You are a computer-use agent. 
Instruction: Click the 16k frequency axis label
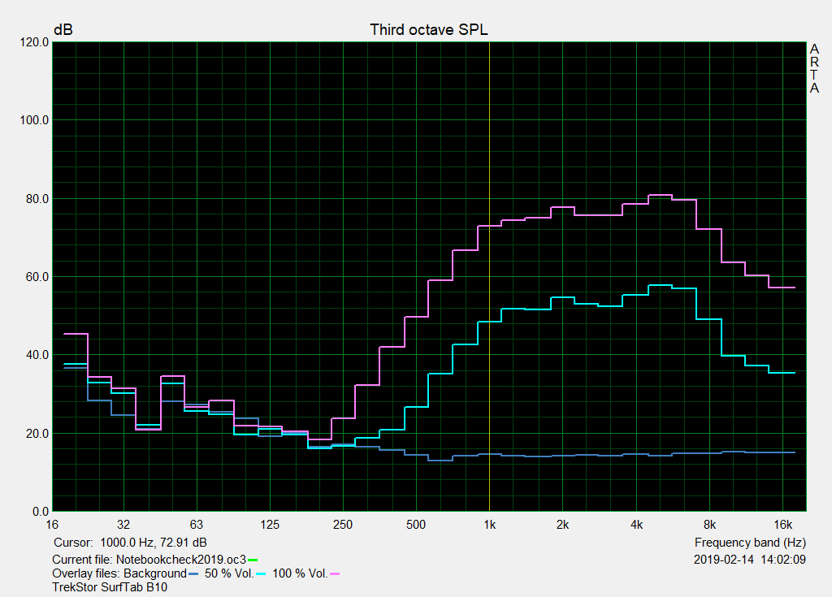[x=782, y=525]
